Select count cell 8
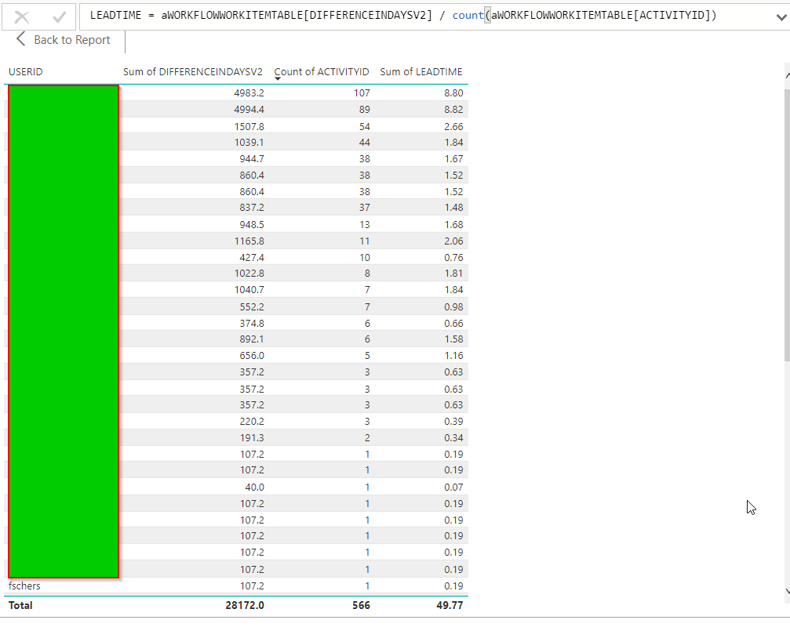Viewport: 790px width, 638px height. [x=367, y=273]
